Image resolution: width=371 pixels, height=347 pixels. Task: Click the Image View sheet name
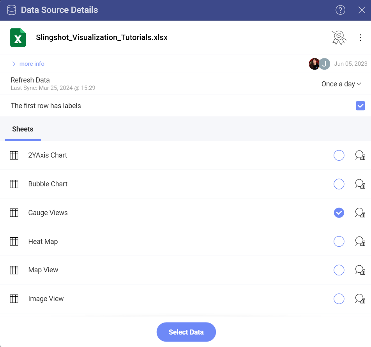tap(46, 299)
